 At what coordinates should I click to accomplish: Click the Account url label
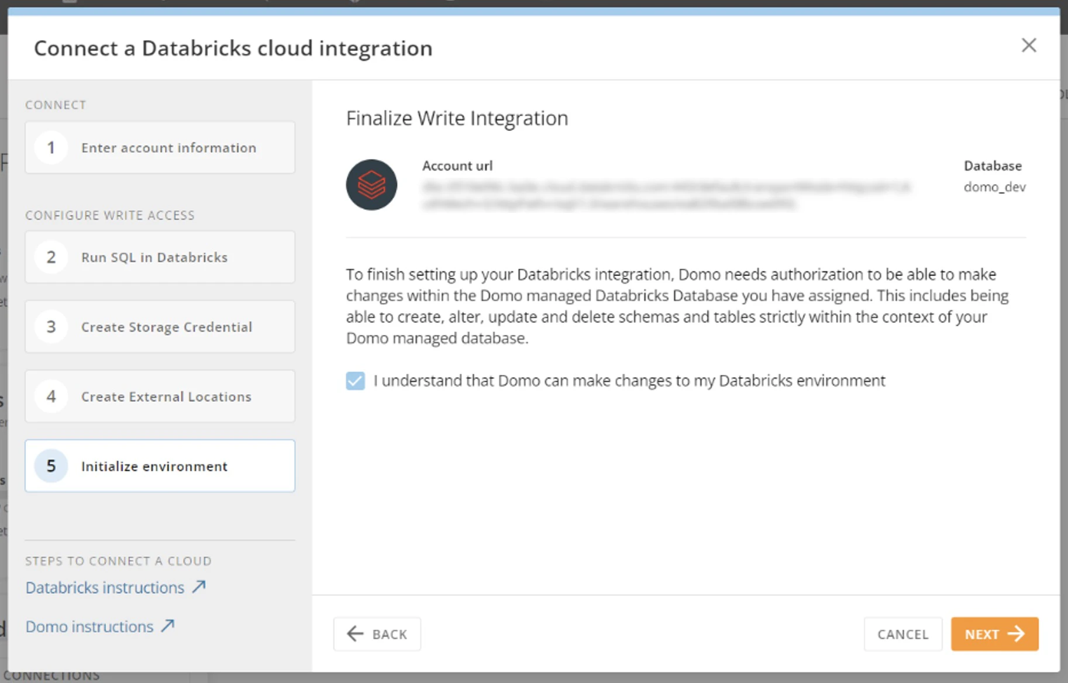click(457, 166)
